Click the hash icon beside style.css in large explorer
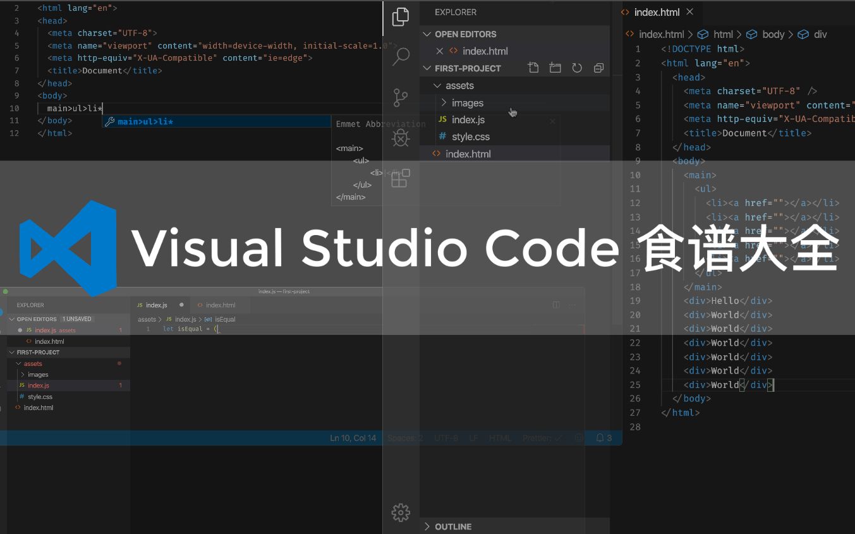The width and height of the screenshot is (855, 534). [x=442, y=137]
